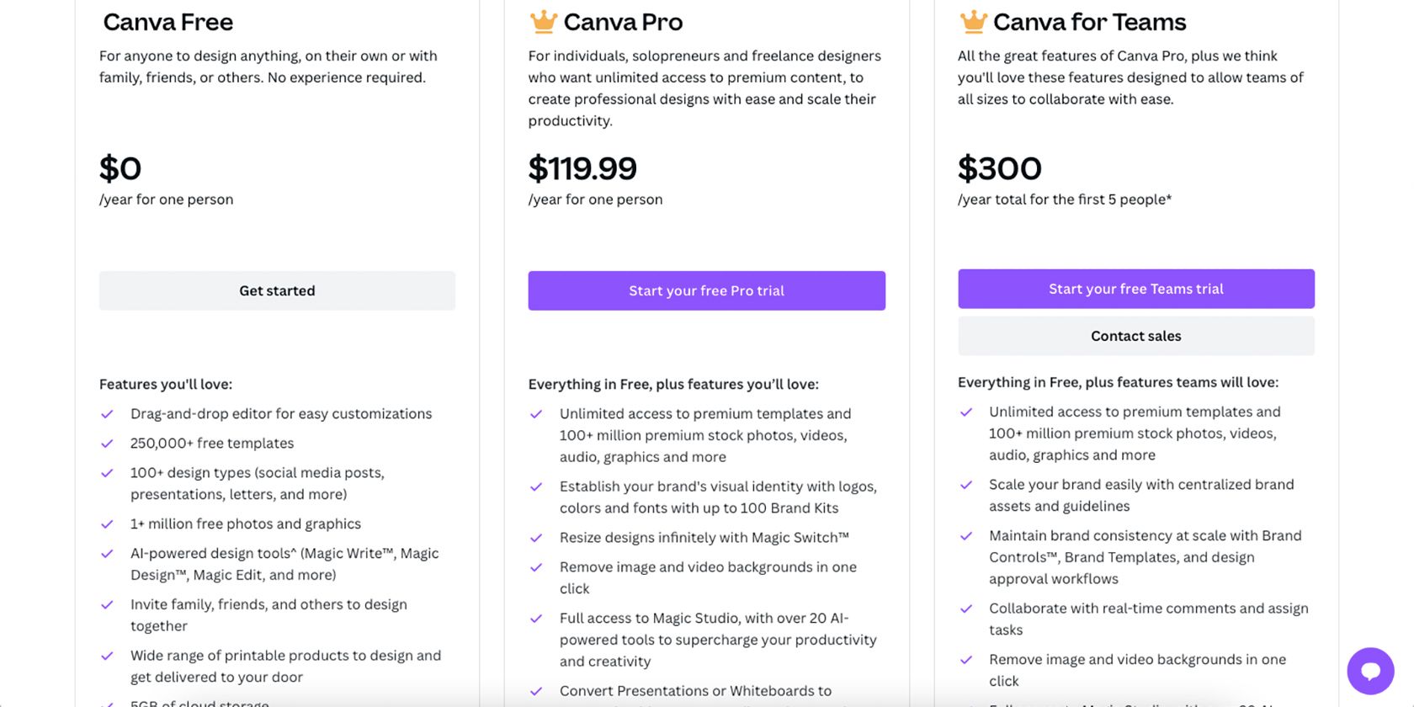Start your free Pro trial
Viewport: 1414px width, 707px height.
coord(706,290)
